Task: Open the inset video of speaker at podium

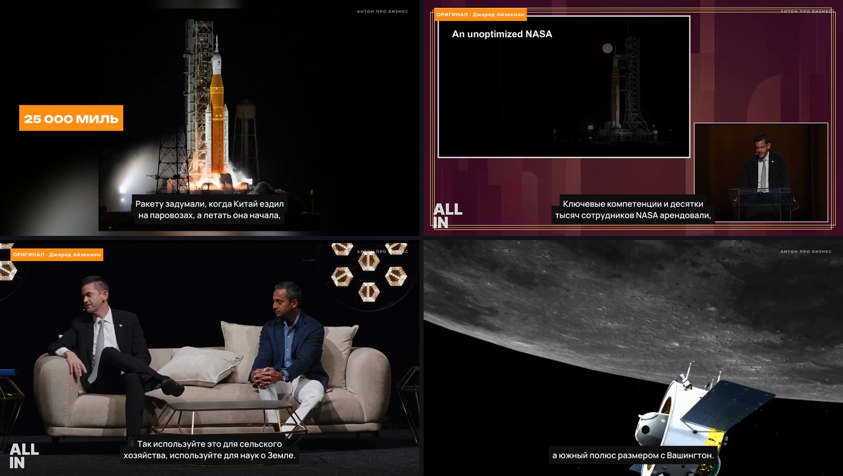Action: point(761,172)
